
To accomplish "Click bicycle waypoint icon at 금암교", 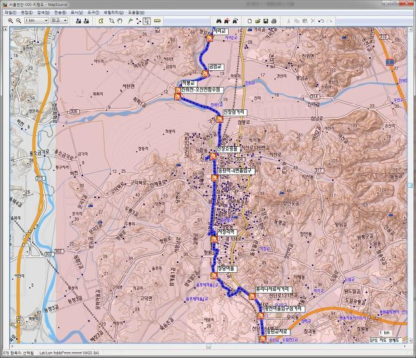I will click(x=205, y=73).
